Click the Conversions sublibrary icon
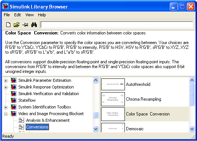The image size is (197, 141). pyautogui.click(x=21, y=127)
